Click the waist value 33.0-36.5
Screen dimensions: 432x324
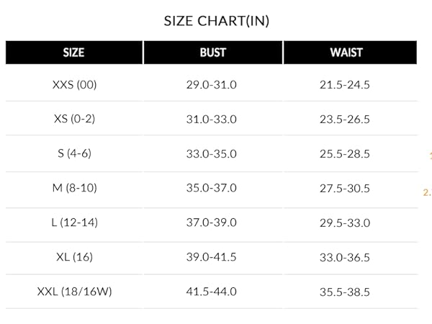(345, 257)
